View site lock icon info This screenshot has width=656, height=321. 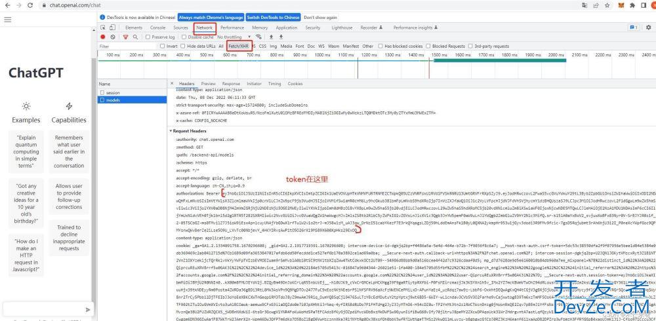(44, 5)
